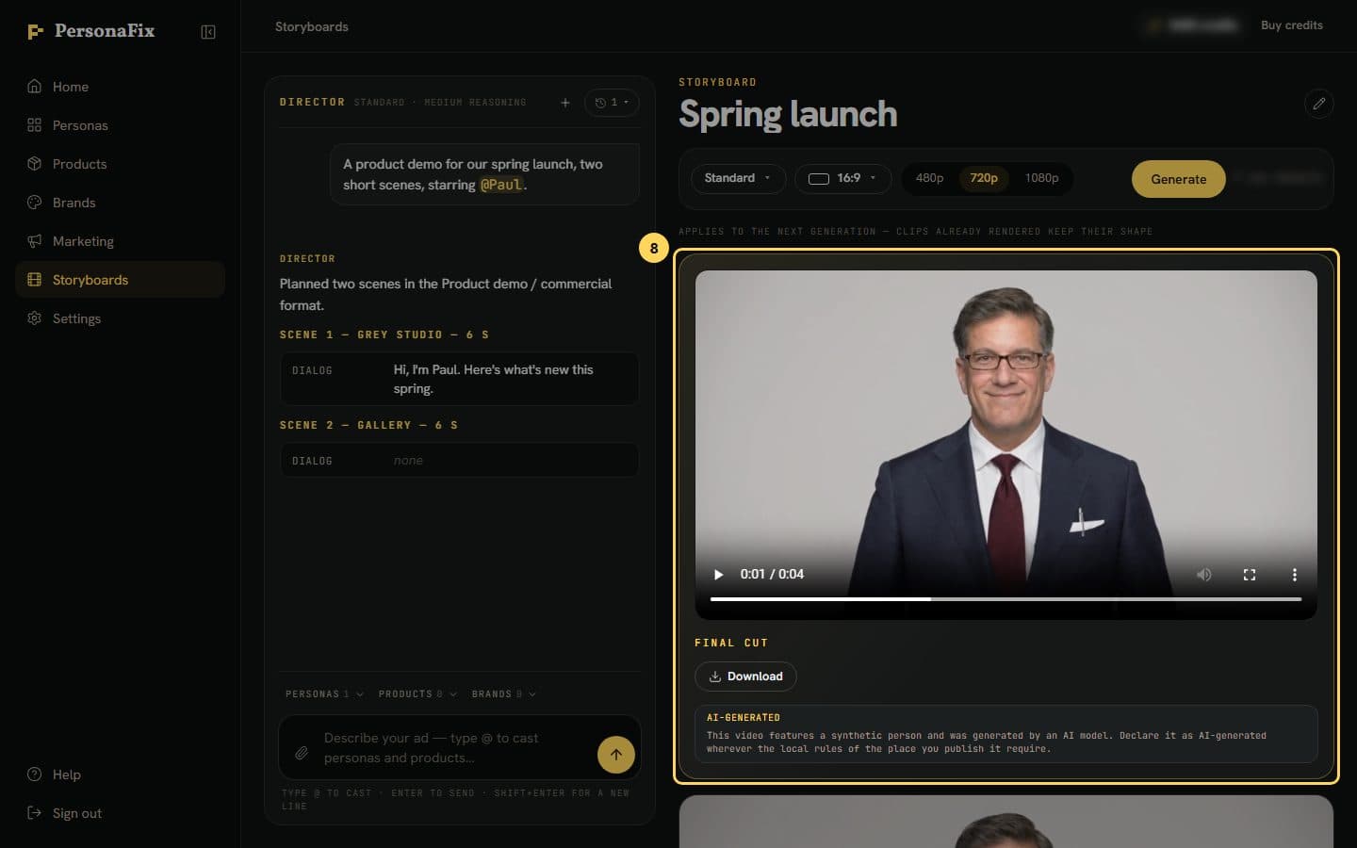
Task: Open the Standard quality dropdown
Action: point(738,178)
